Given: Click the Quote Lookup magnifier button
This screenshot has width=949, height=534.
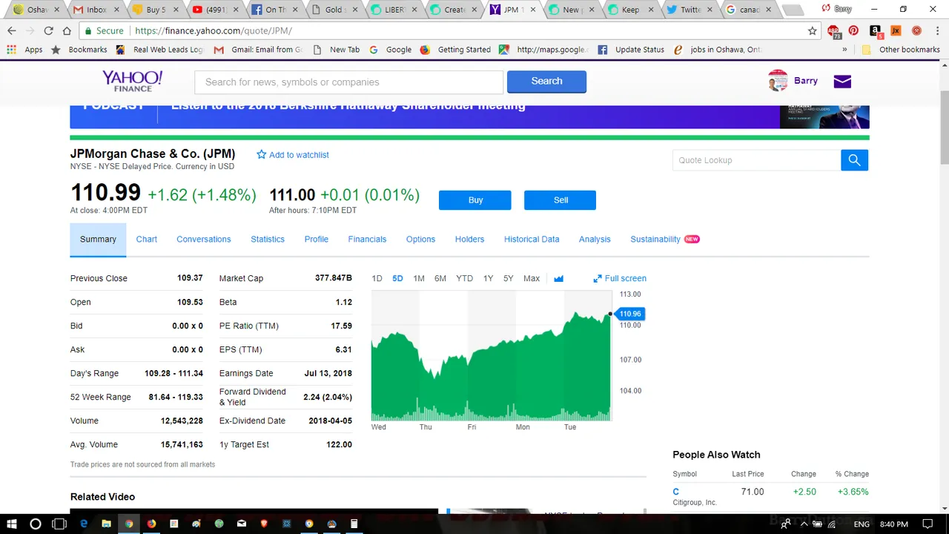Looking at the screenshot, I should [854, 160].
